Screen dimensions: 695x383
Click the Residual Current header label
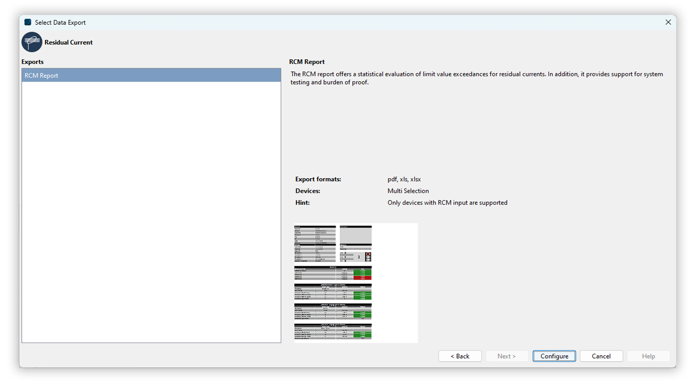[x=69, y=43]
